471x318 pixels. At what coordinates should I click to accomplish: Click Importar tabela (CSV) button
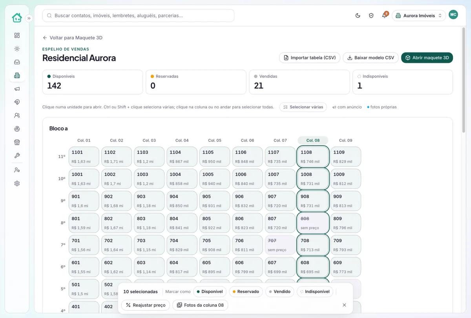click(310, 58)
